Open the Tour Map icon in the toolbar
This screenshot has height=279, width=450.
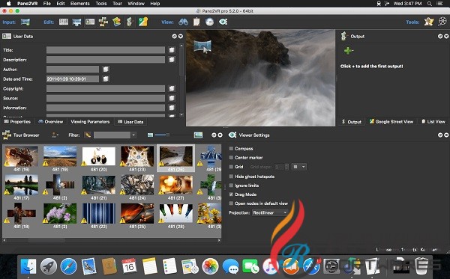(x=116, y=22)
